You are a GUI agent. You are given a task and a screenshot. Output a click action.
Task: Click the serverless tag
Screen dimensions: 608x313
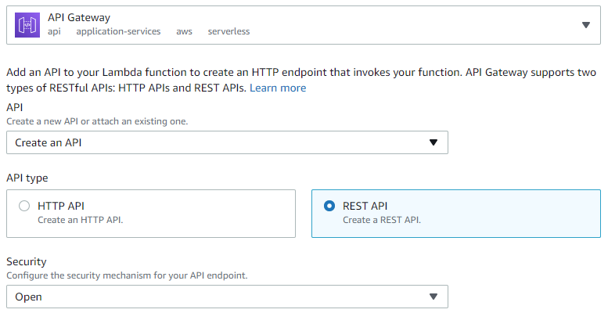coord(228,32)
